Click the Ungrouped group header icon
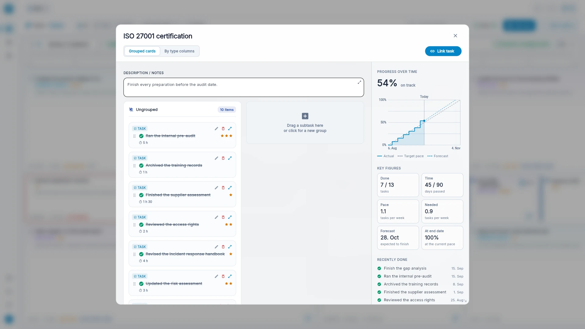Screen dimensions: 585x329 pyautogui.click(x=131, y=110)
